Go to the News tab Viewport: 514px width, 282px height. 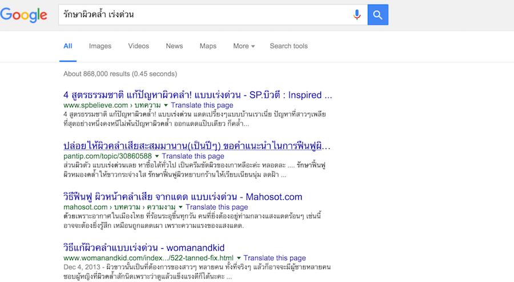coord(174,46)
